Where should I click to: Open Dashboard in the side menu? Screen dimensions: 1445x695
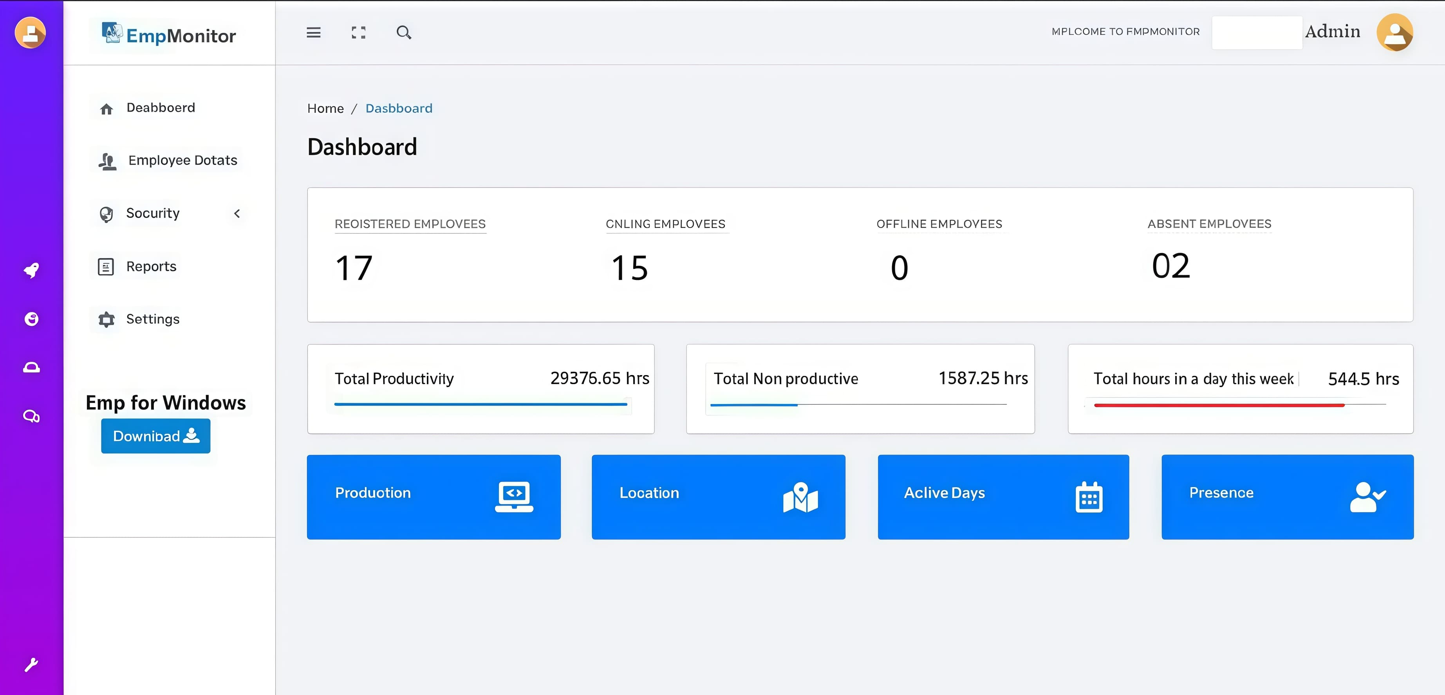(161, 108)
